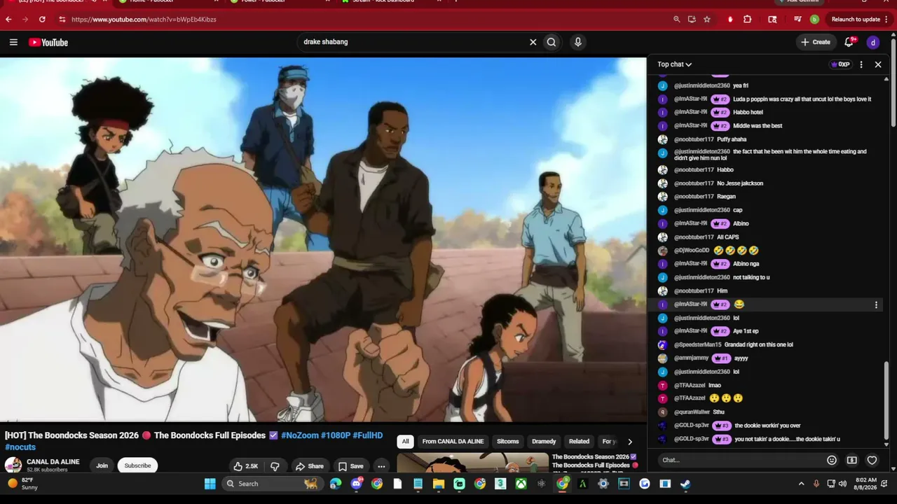
Task: Join the CANAL DA ALINE channel membership
Action: pos(102,465)
